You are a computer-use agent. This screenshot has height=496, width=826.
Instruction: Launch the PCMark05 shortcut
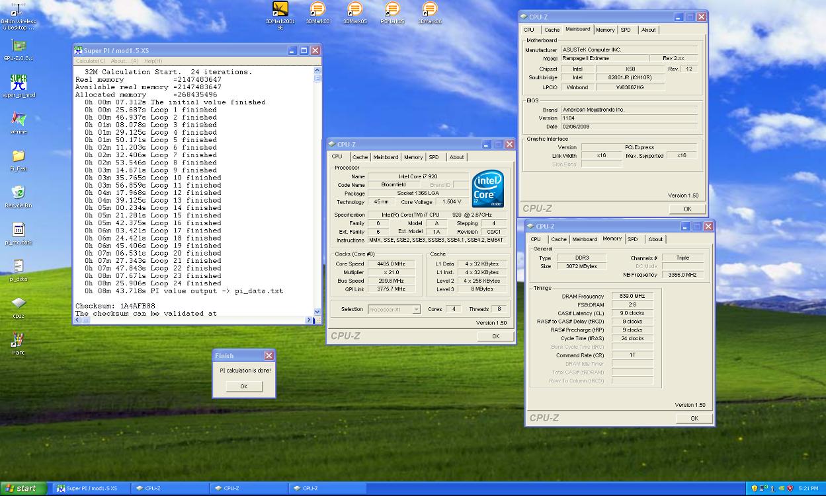tap(392, 13)
